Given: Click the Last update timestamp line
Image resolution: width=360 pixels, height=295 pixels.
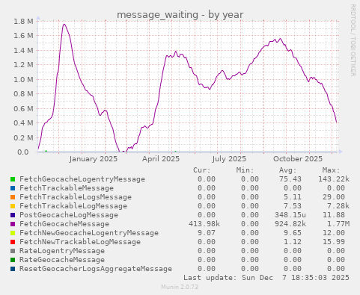Looking at the screenshot, I should coord(266,278).
